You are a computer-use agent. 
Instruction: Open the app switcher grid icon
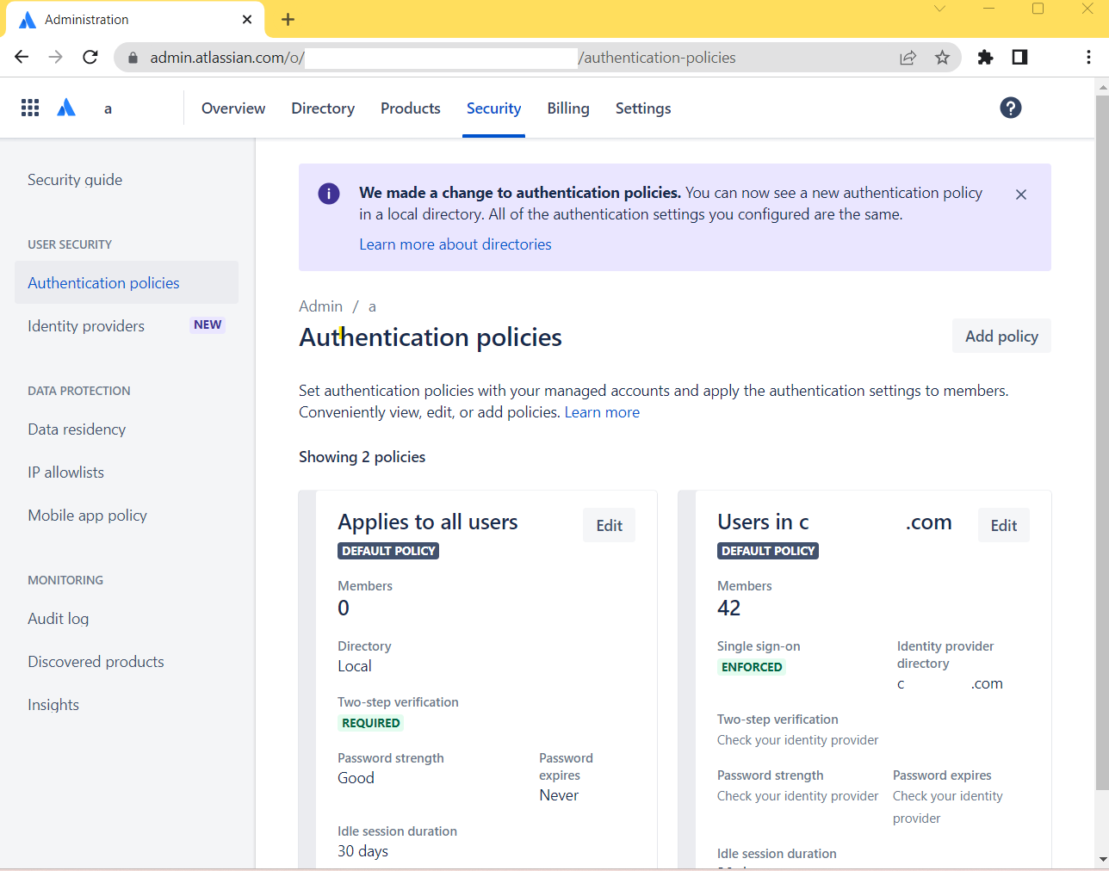(x=30, y=108)
